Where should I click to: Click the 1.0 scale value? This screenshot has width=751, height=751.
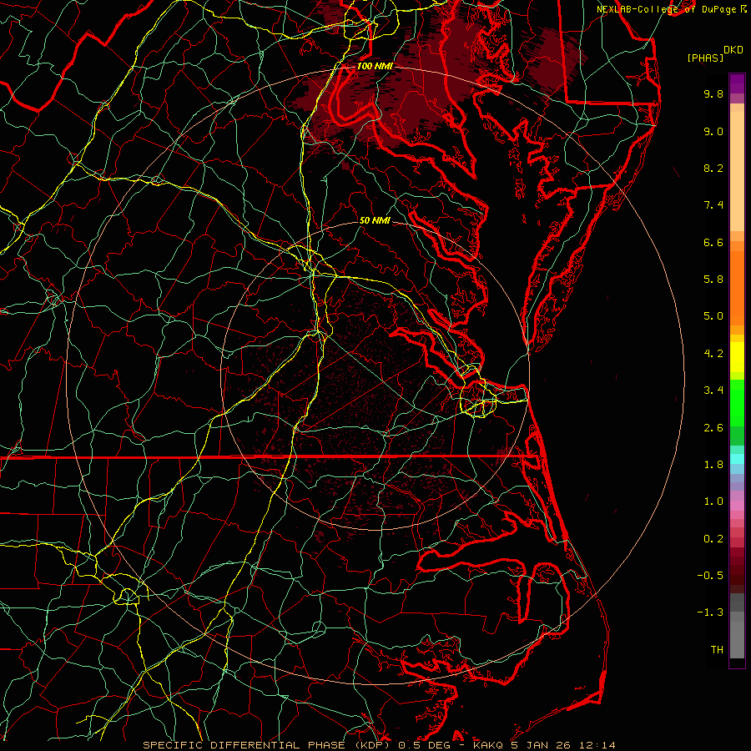(713, 502)
